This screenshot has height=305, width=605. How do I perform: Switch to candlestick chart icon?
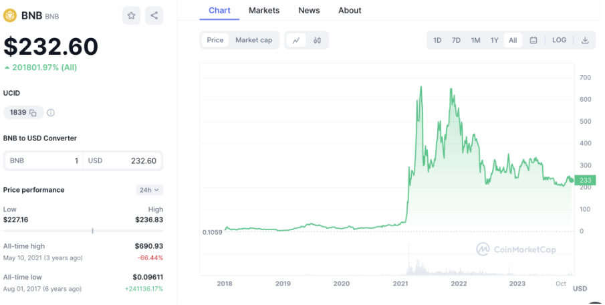(317, 40)
